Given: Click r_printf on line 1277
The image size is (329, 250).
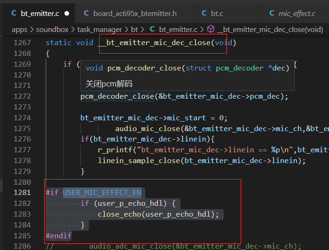Looking at the screenshot, I should pos(115,150).
